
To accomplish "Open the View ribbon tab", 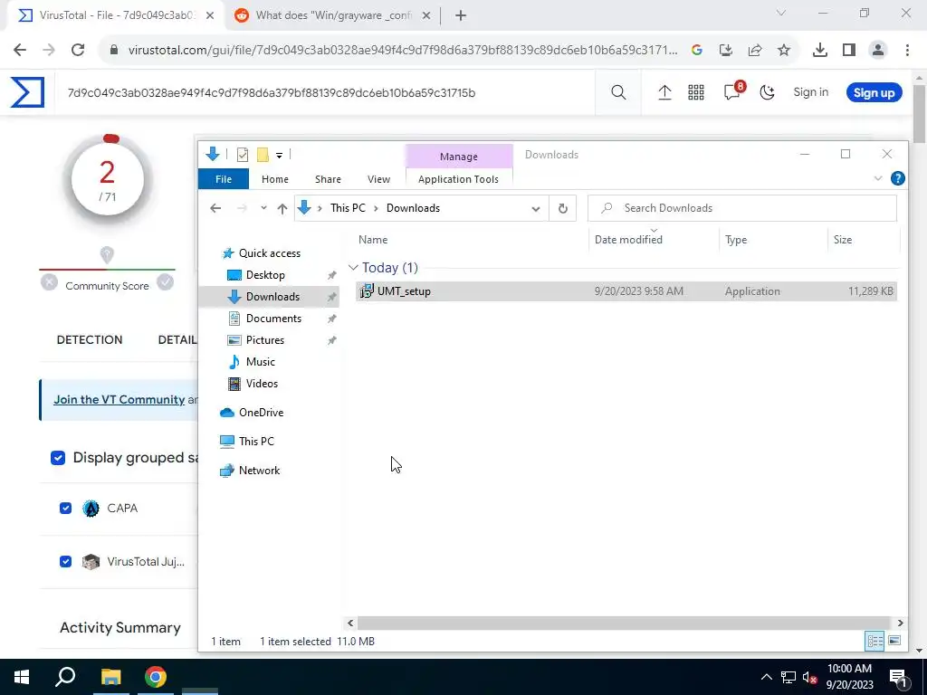I will [379, 179].
